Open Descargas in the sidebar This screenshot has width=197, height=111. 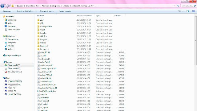12,20
